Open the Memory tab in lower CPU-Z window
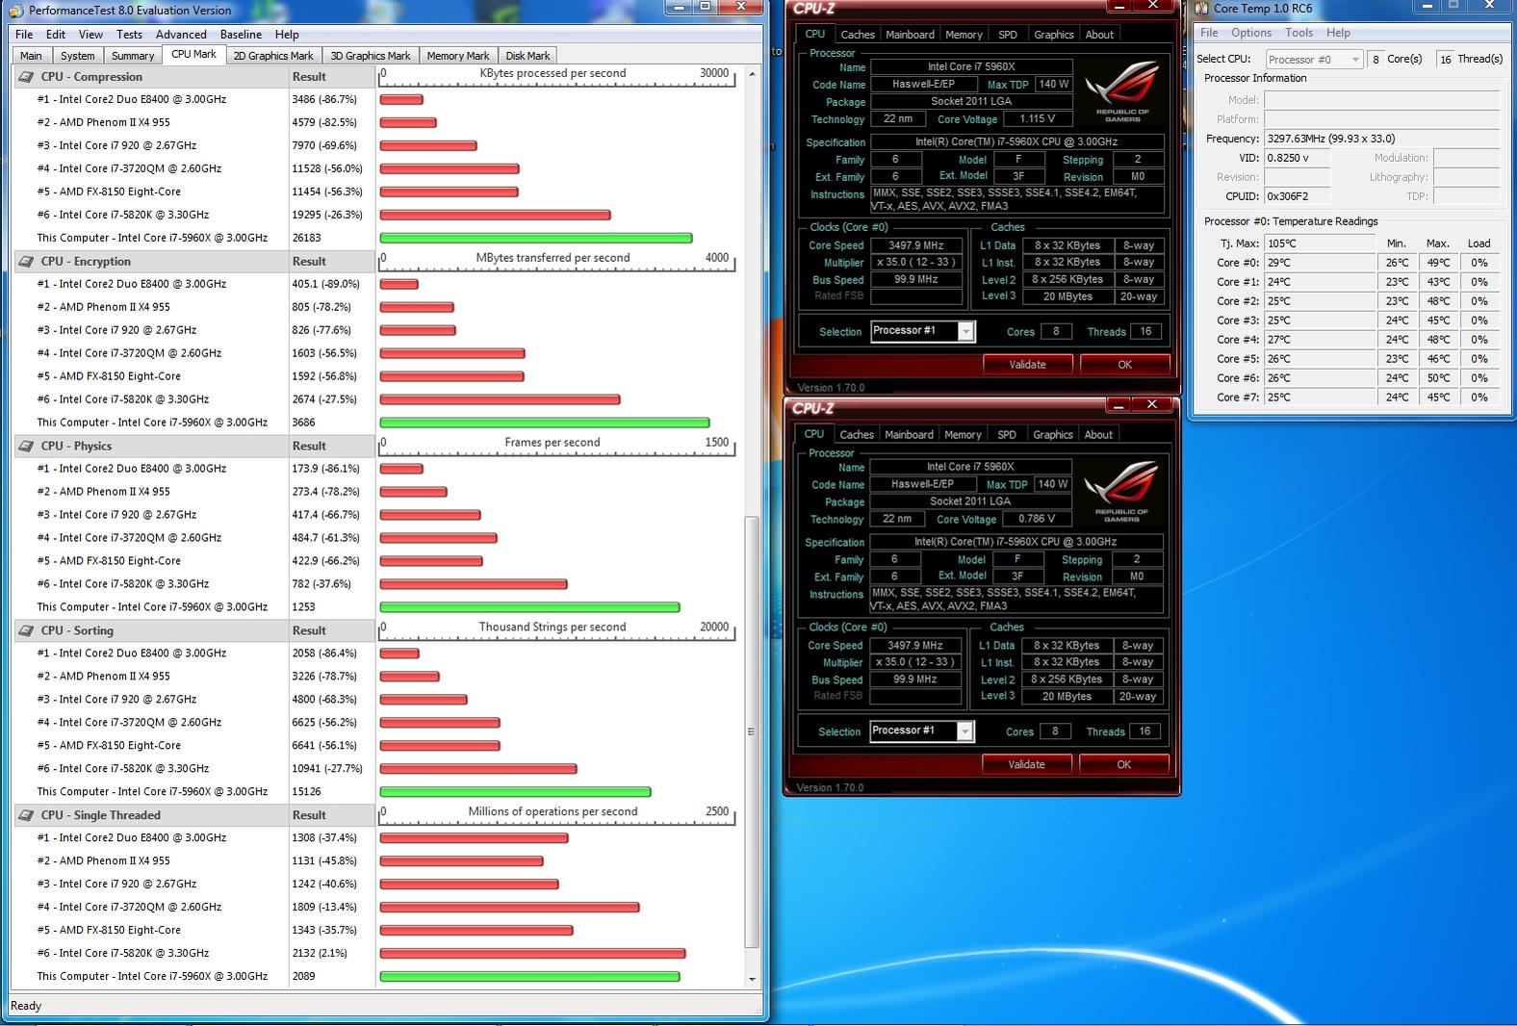1517x1026 pixels. click(x=963, y=435)
